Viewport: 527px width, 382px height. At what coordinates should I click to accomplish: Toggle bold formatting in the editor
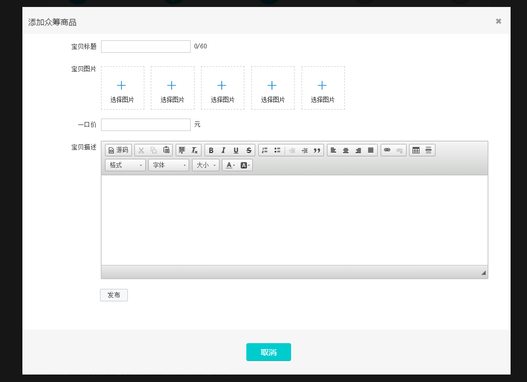click(211, 150)
